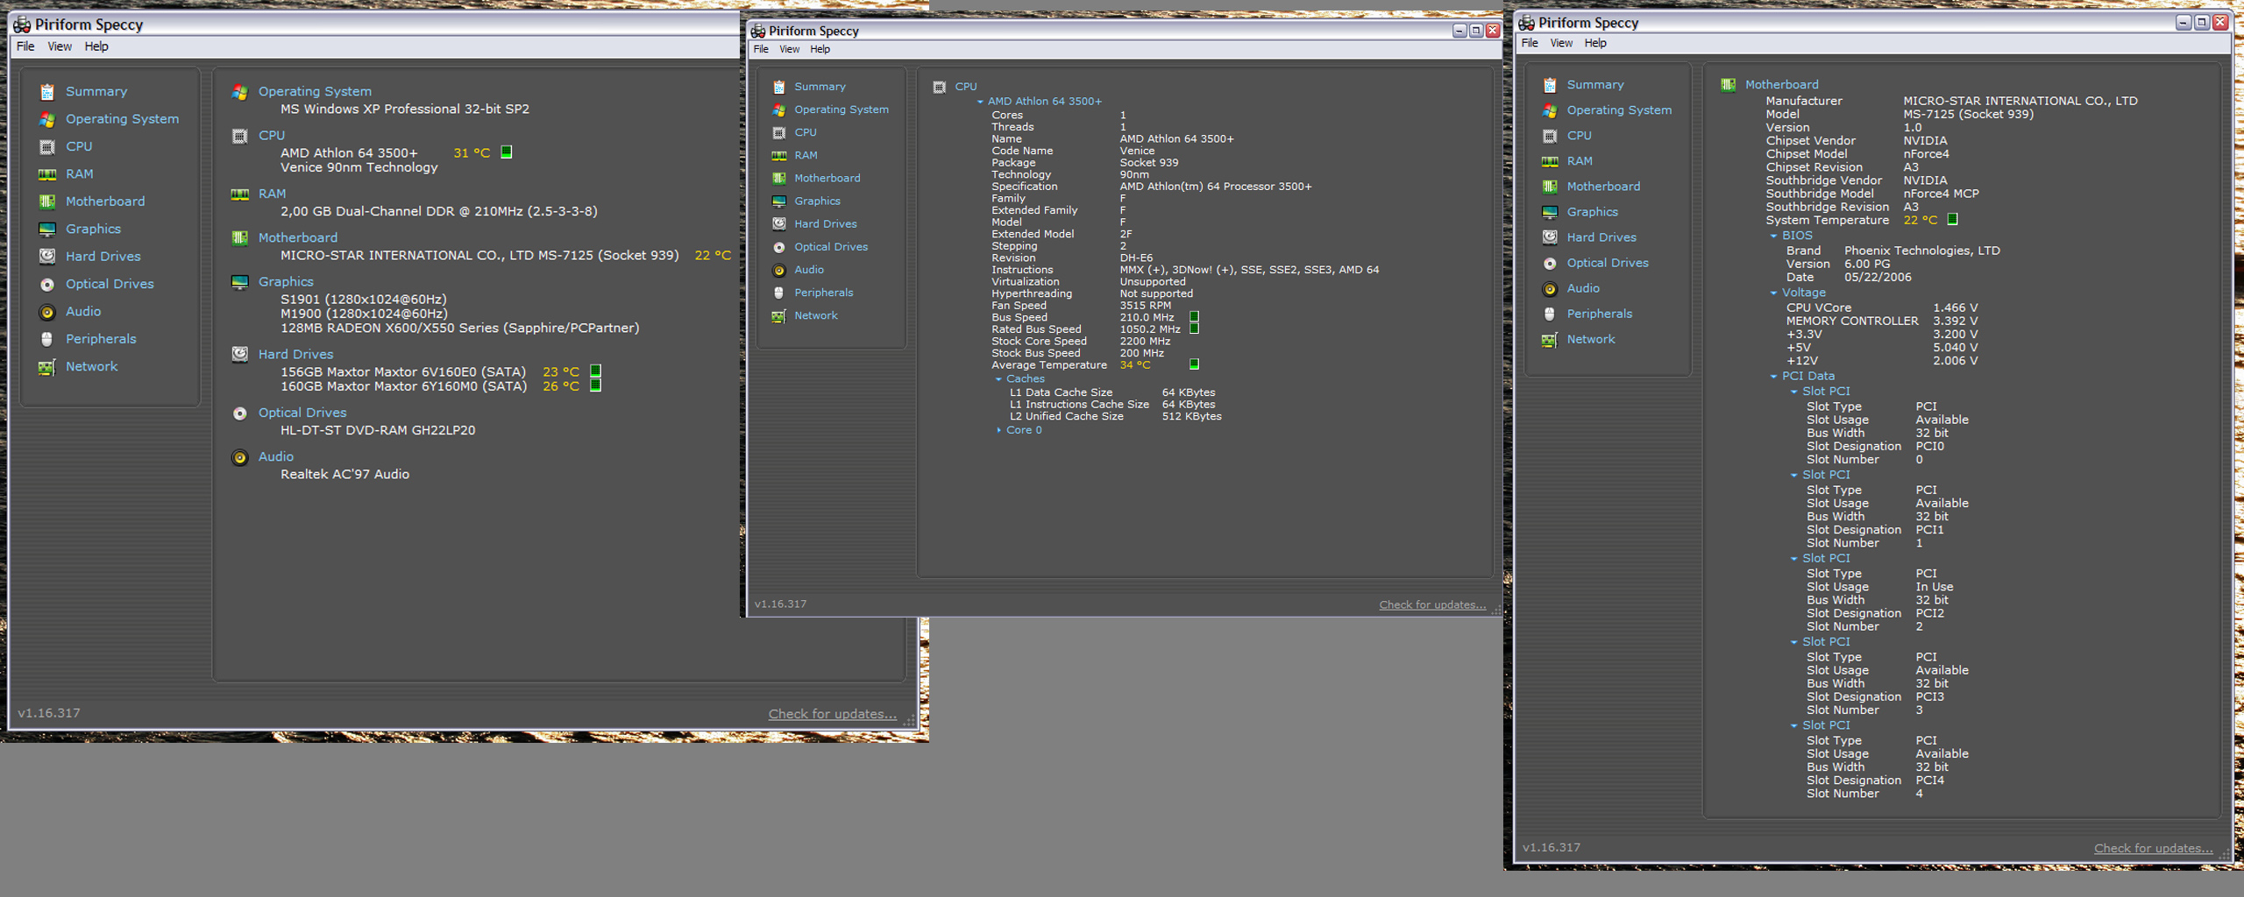Click Network icon in middle Speccy window sidebar
The height and width of the screenshot is (897, 2244).
[x=778, y=316]
